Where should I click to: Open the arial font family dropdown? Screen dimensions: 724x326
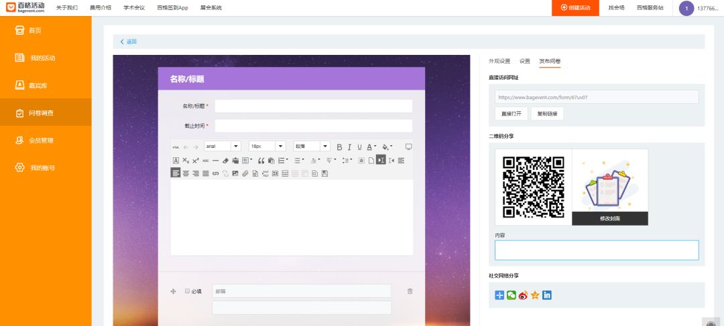[x=223, y=146]
